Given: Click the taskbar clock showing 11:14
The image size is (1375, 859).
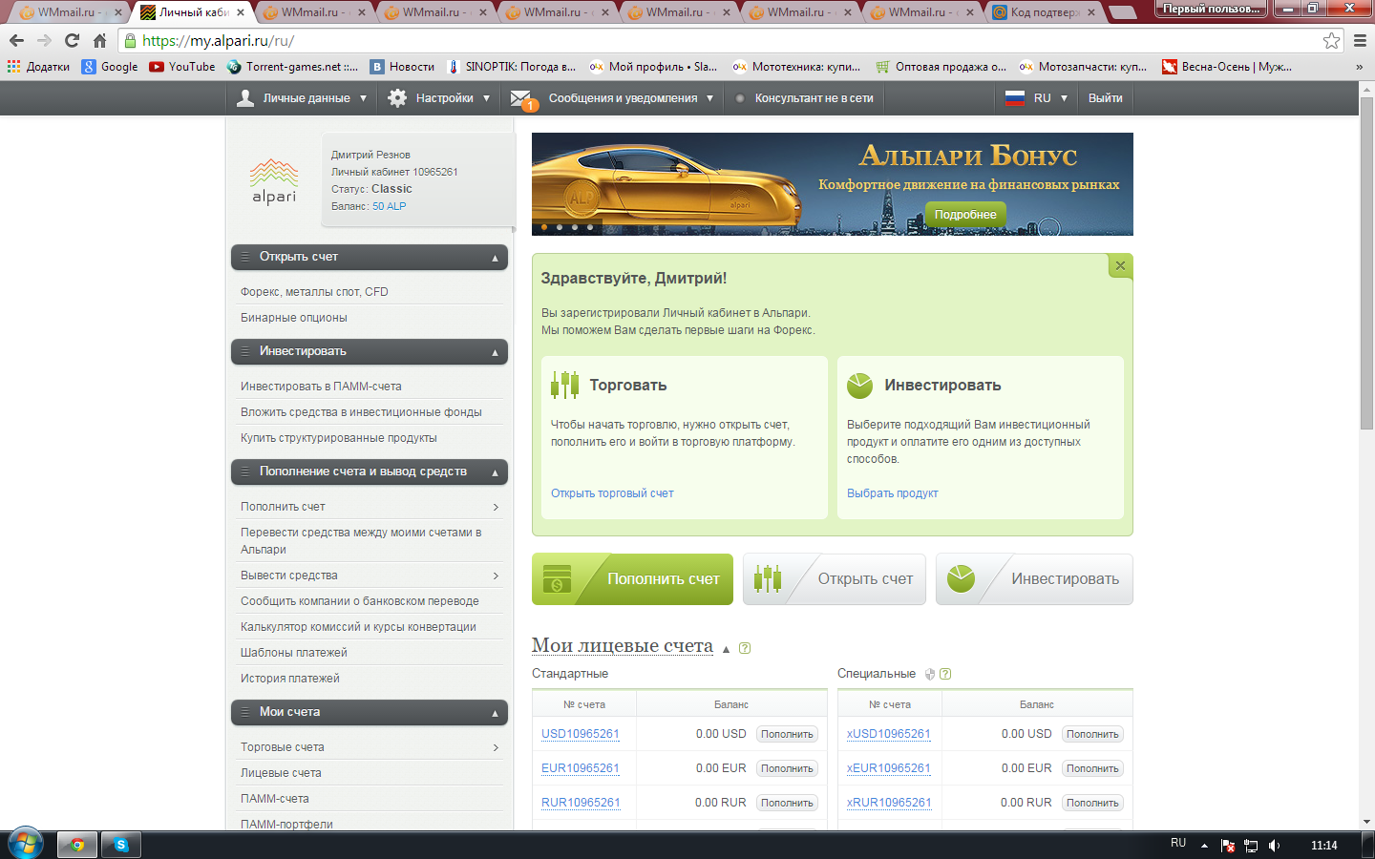Looking at the screenshot, I should 1324,846.
